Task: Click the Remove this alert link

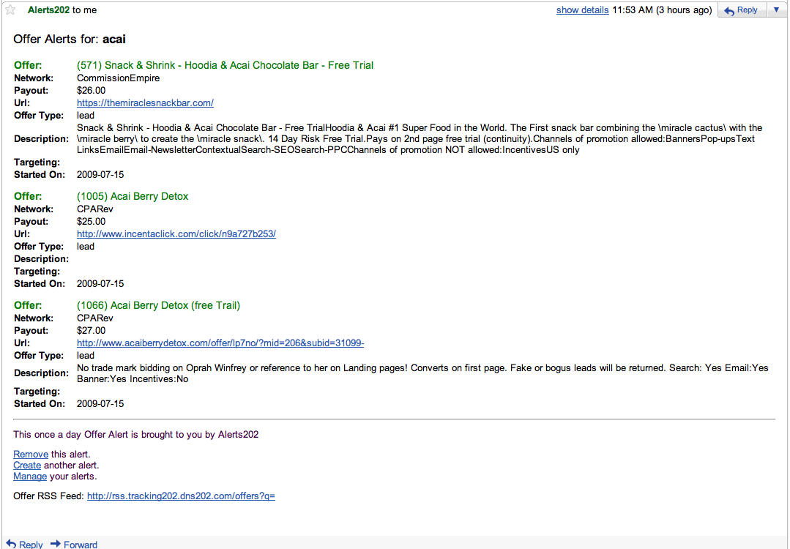Action: (x=31, y=455)
